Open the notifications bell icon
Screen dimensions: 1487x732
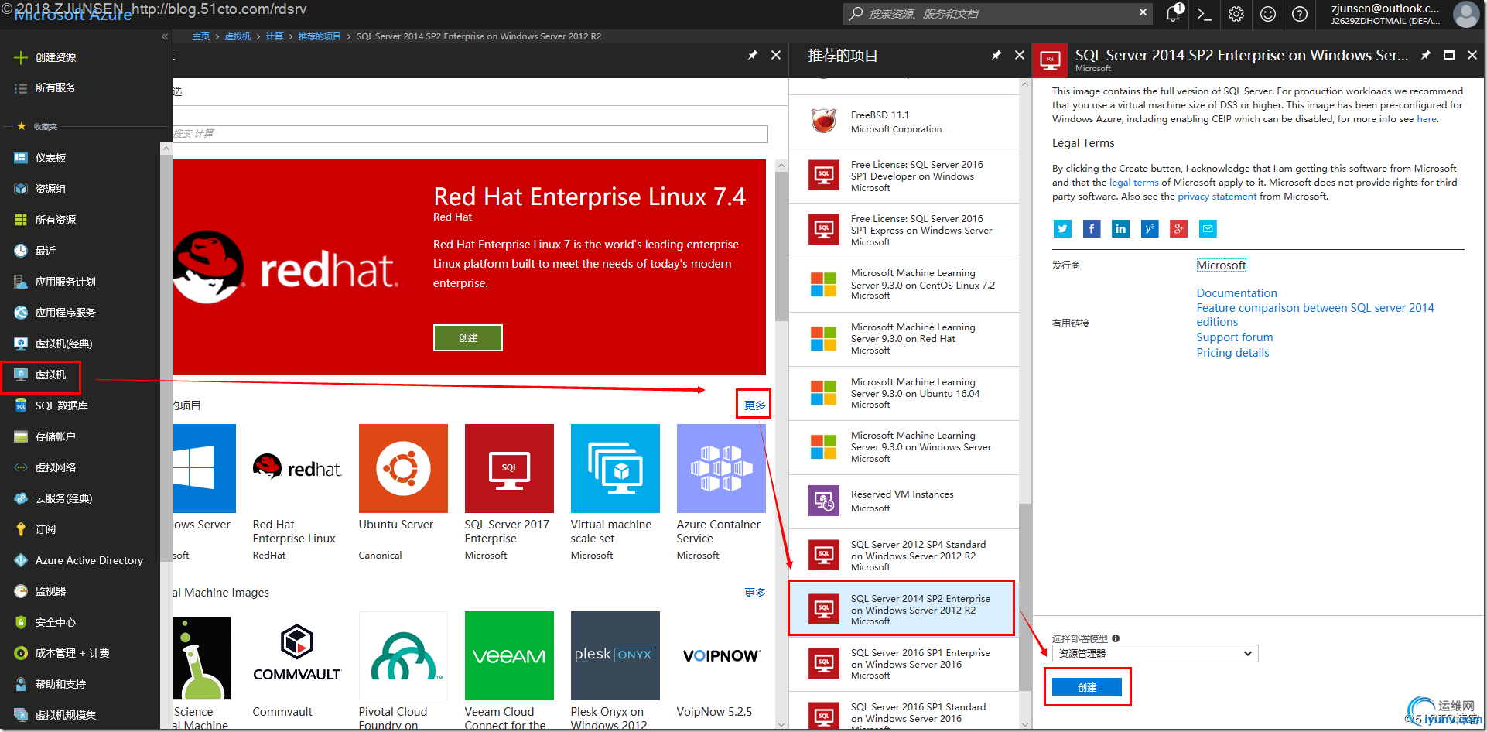[x=1173, y=13]
